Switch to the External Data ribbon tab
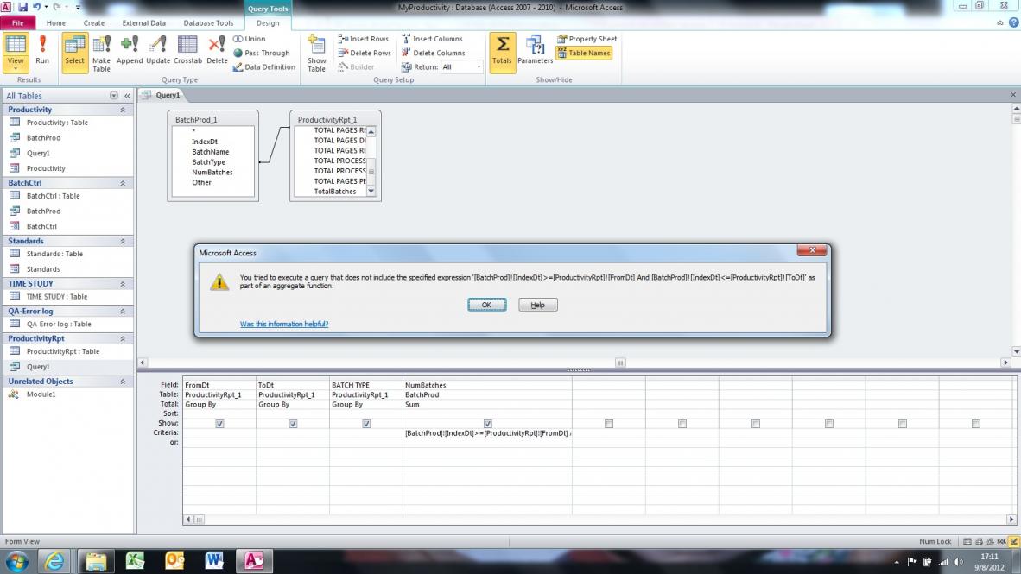This screenshot has width=1021, height=574. tap(144, 22)
